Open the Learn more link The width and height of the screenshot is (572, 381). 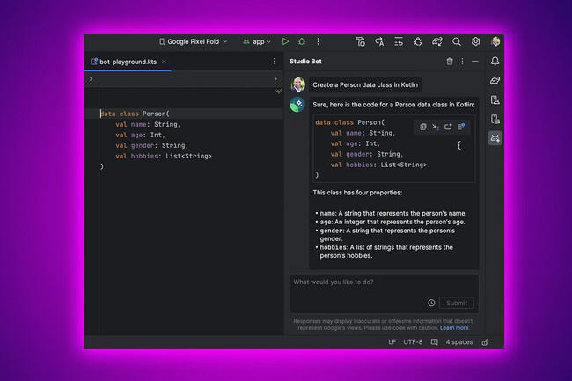coord(455,328)
